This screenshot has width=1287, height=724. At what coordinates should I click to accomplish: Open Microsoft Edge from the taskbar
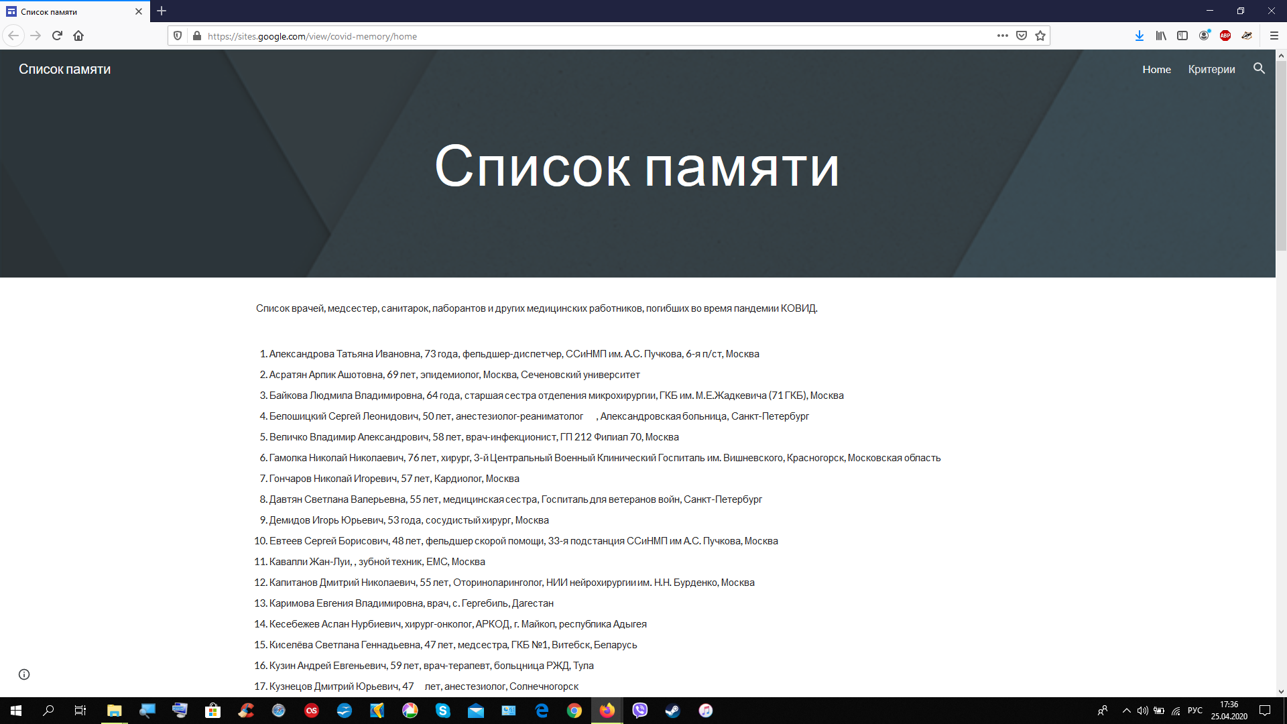click(x=541, y=711)
